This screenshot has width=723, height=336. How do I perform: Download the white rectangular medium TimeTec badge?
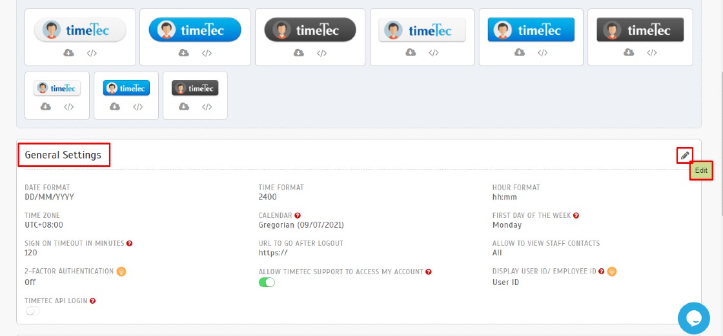[x=411, y=52]
